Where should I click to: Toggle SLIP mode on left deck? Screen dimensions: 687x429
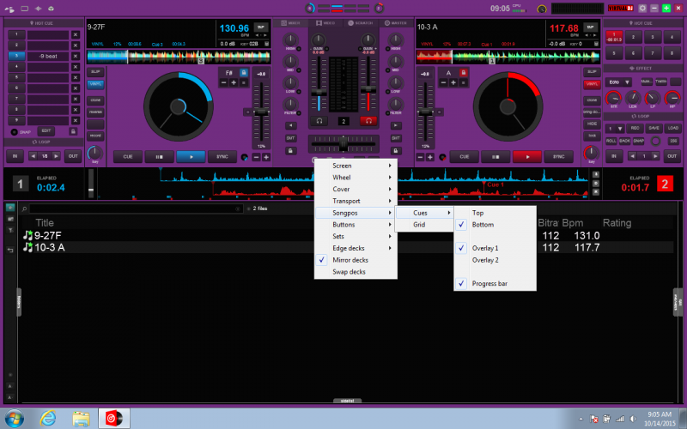click(x=95, y=71)
